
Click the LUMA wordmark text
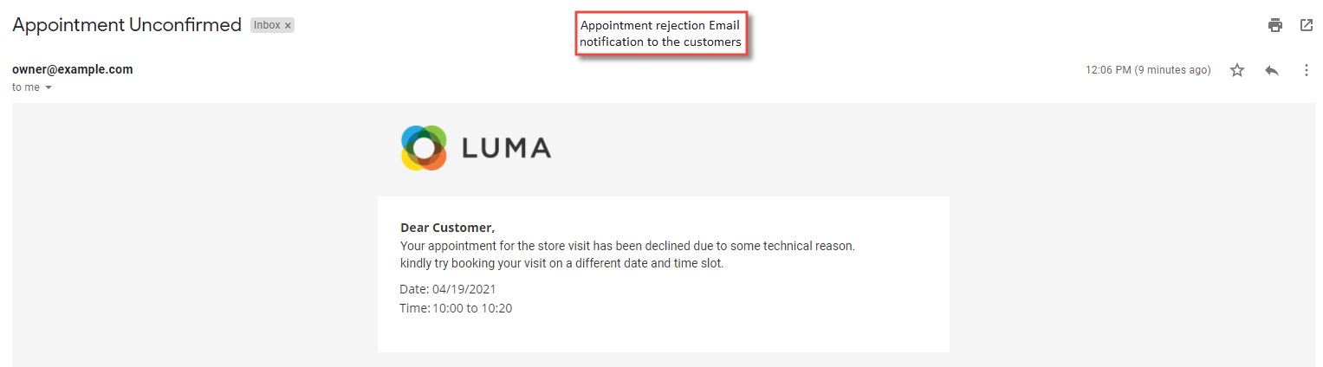tap(507, 148)
